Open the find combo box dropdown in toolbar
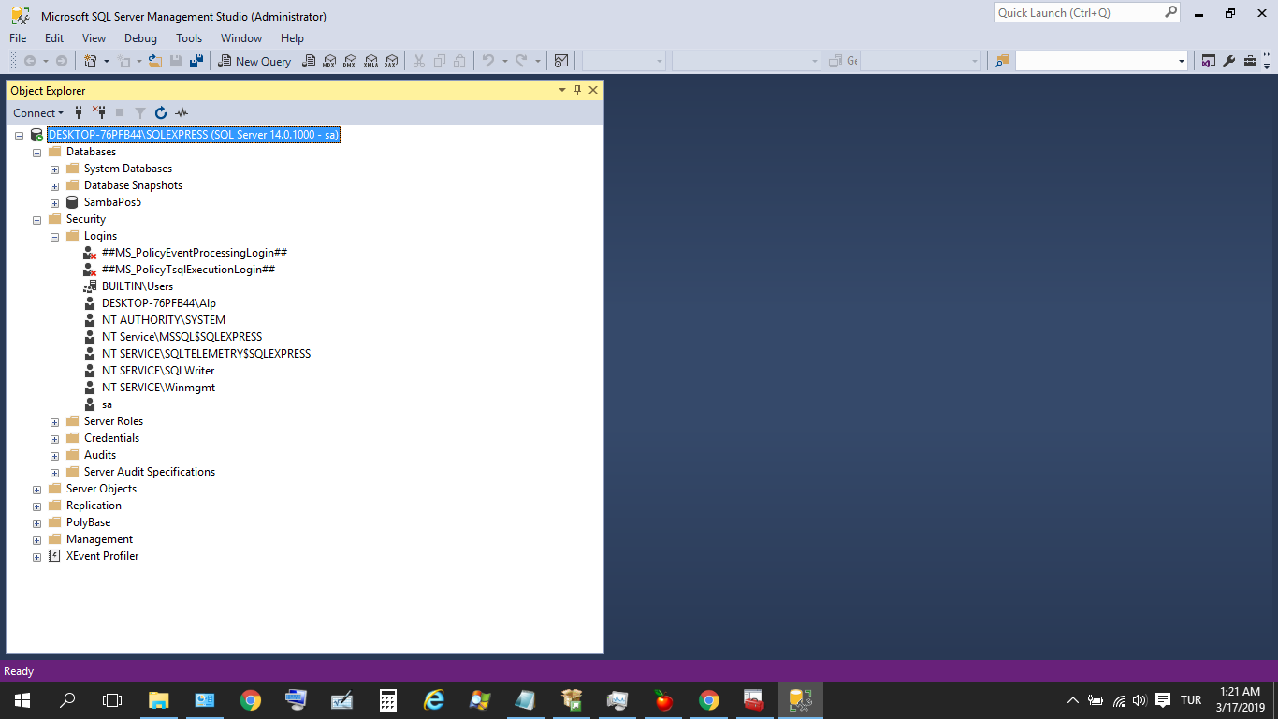 click(x=1181, y=61)
